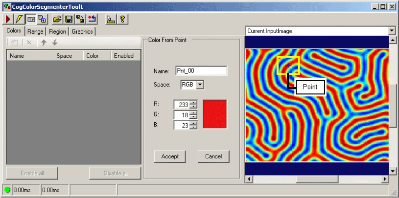Click the R value field showing 233

tap(182, 105)
